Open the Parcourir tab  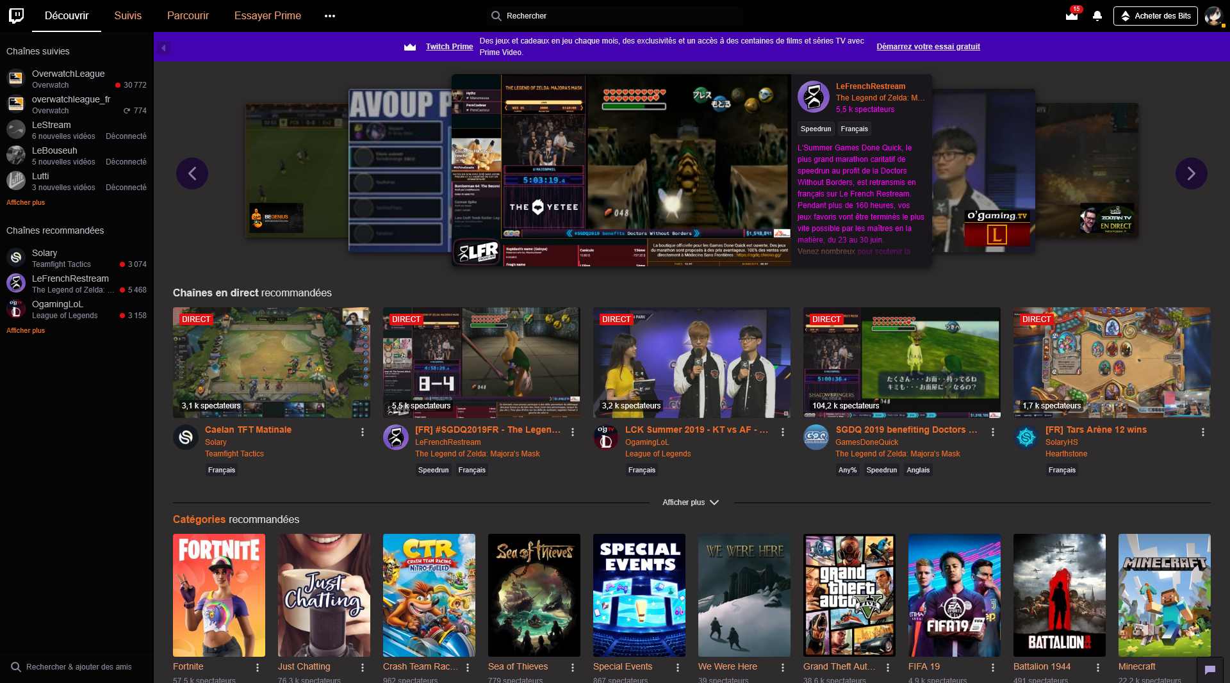click(188, 16)
